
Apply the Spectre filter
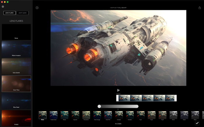[x=75, y=115]
